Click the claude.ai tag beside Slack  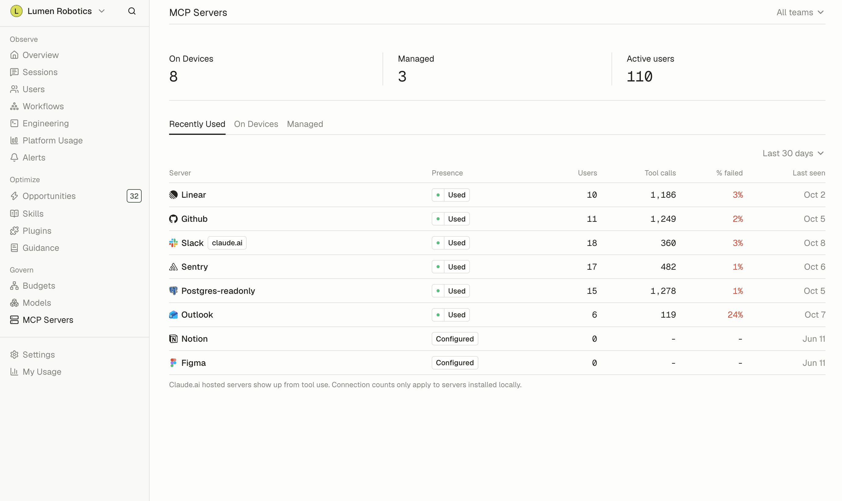pyautogui.click(x=227, y=243)
